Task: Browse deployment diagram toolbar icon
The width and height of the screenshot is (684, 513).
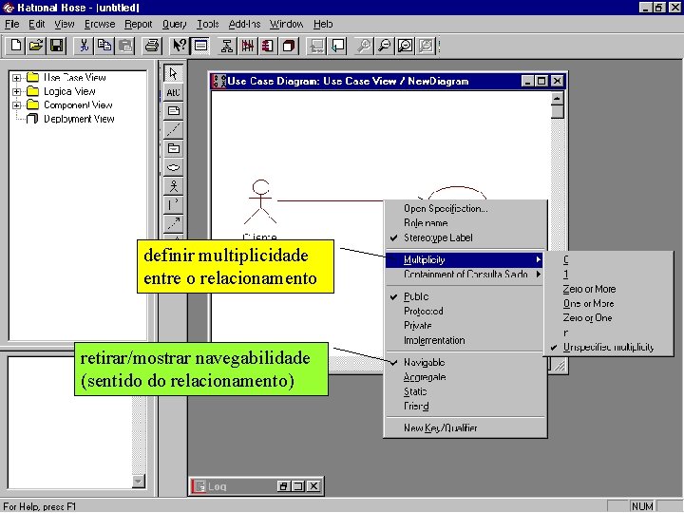Action: point(289,46)
